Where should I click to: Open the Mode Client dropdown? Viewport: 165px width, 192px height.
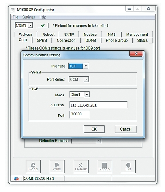tap(87, 95)
